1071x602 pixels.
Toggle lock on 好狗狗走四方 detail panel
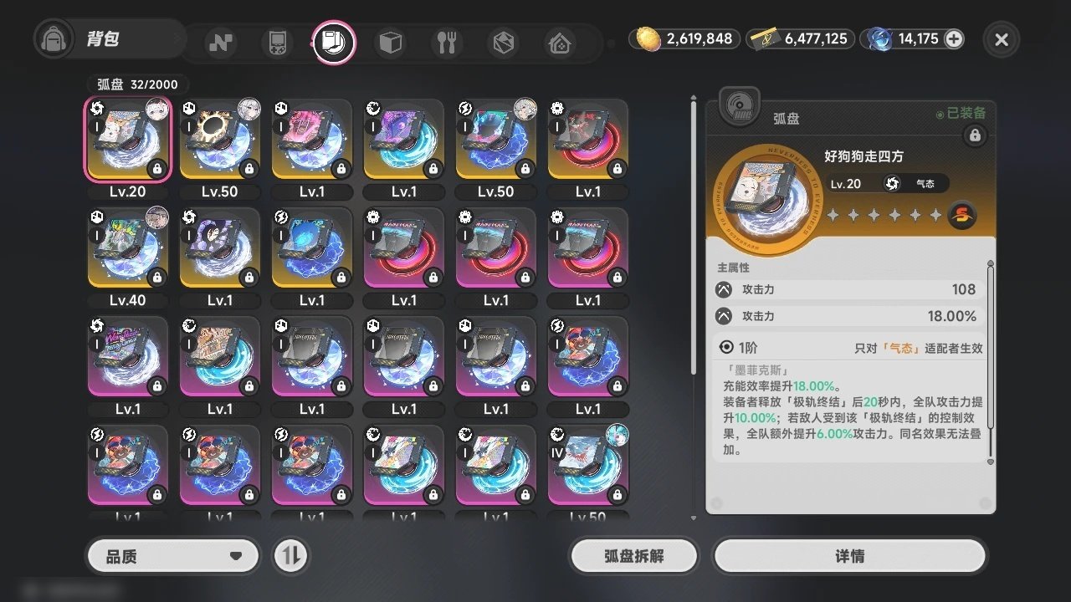[974, 135]
